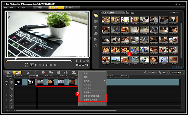Choose Change Photo Duration in context menu
This screenshot has width=188, height=115.
coord(92,96)
